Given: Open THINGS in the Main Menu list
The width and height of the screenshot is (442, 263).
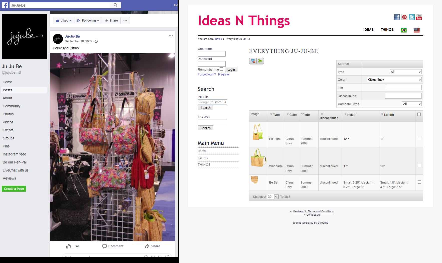Looking at the screenshot, I should point(204,165).
